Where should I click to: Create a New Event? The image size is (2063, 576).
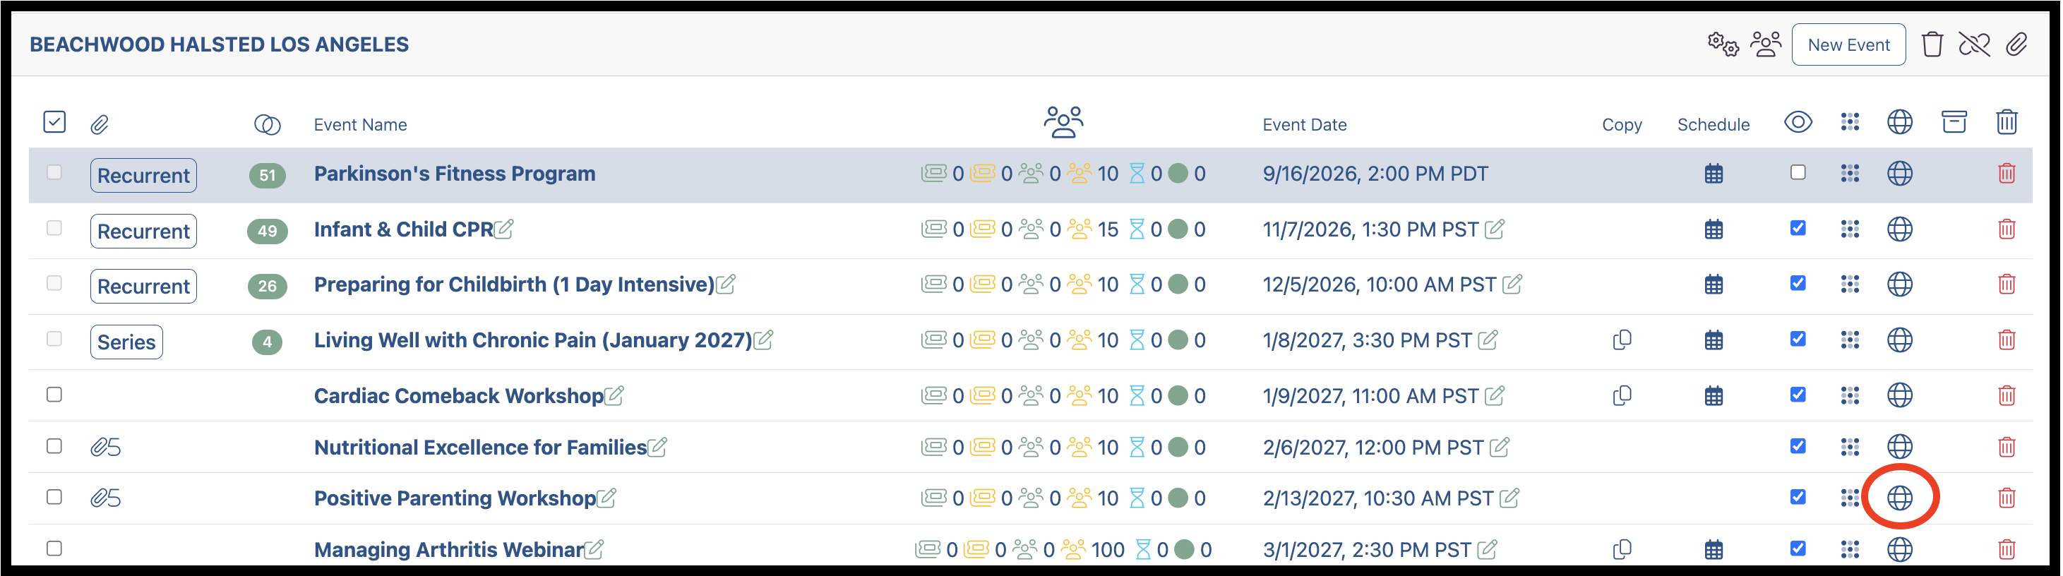pos(1848,45)
